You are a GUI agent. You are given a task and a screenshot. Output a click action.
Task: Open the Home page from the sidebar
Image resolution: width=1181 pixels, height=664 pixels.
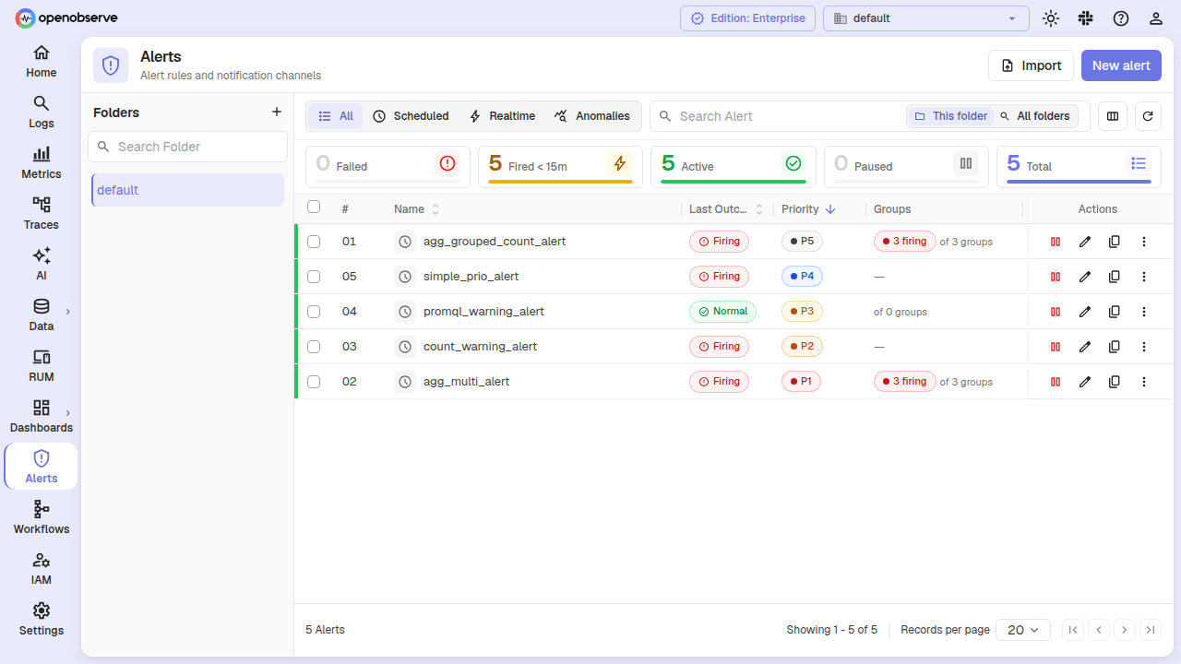click(x=41, y=62)
